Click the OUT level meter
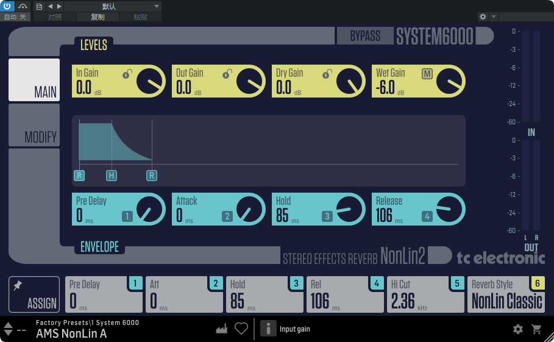Screen dimensions: 554x342 click(x=531, y=185)
